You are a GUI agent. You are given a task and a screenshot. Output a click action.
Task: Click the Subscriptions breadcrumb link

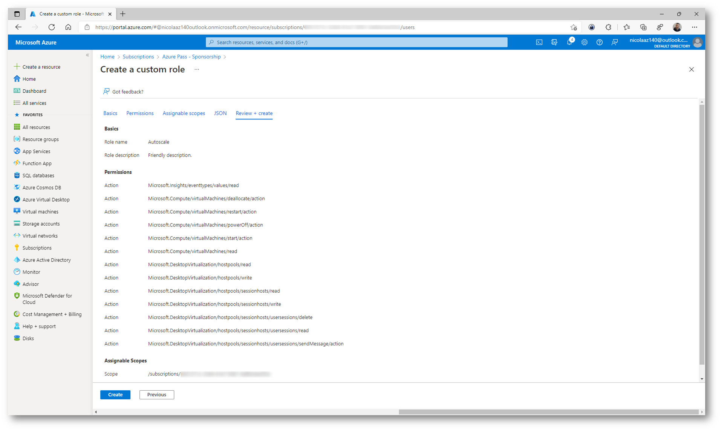(x=138, y=57)
